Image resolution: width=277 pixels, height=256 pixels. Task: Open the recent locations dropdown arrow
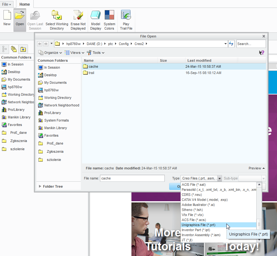tap(52, 43)
